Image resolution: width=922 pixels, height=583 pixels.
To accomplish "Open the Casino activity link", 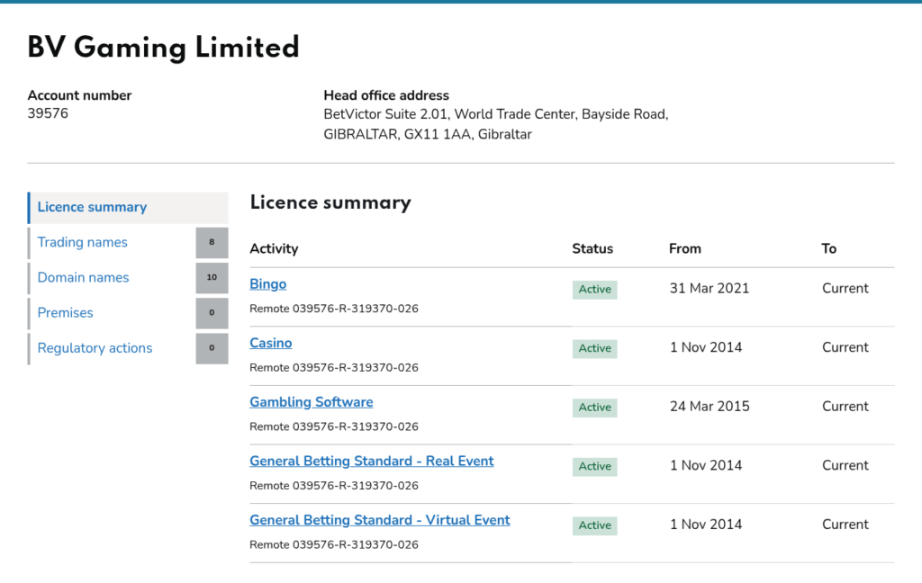I will tap(270, 343).
